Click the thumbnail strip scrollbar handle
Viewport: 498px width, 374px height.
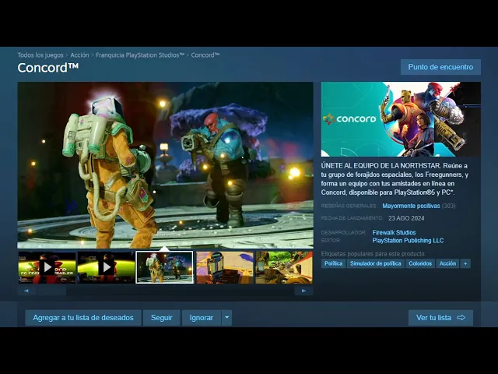[51, 291]
